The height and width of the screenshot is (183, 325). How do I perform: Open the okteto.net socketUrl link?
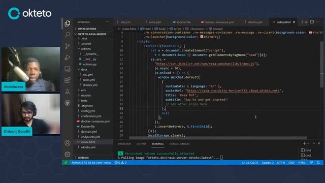click(234, 90)
